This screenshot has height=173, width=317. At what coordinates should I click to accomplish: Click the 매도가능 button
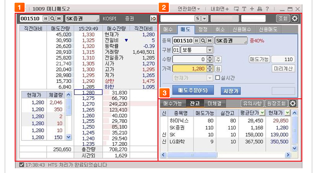(x=259, y=60)
